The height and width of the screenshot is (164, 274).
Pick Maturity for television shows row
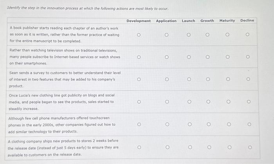(227, 57)
